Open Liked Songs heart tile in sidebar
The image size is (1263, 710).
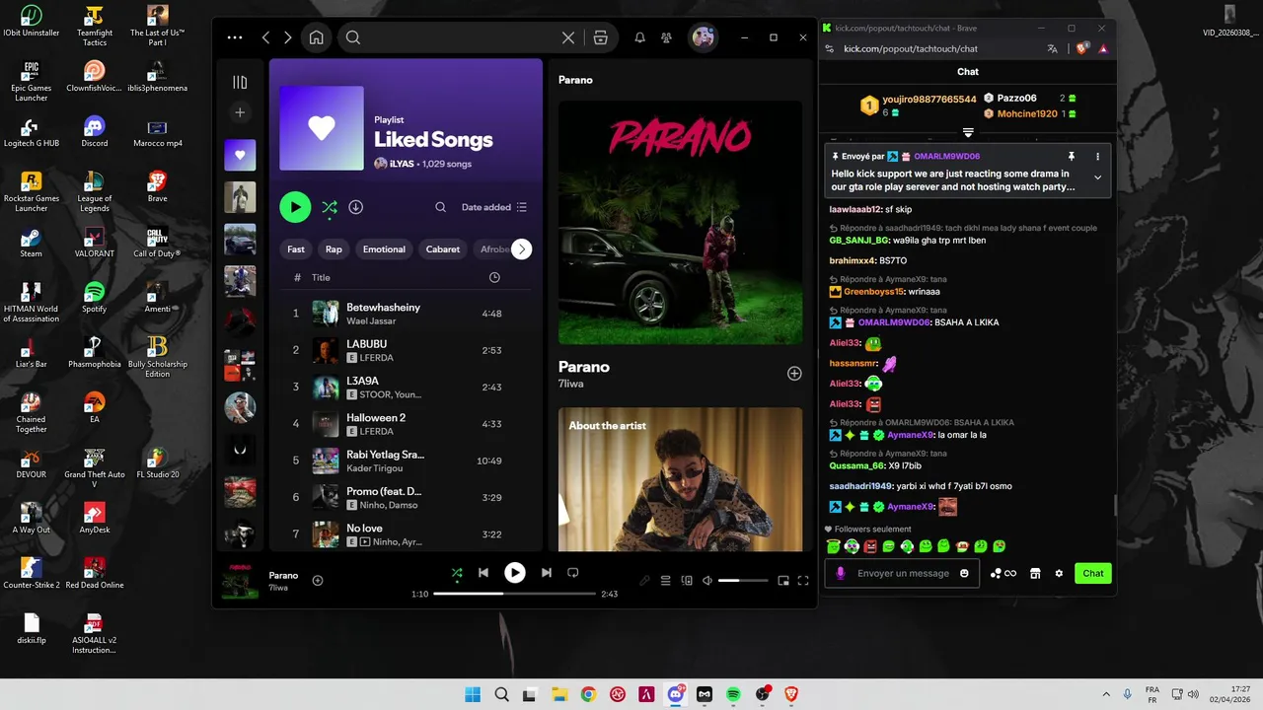pyautogui.click(x=240, y=155)
